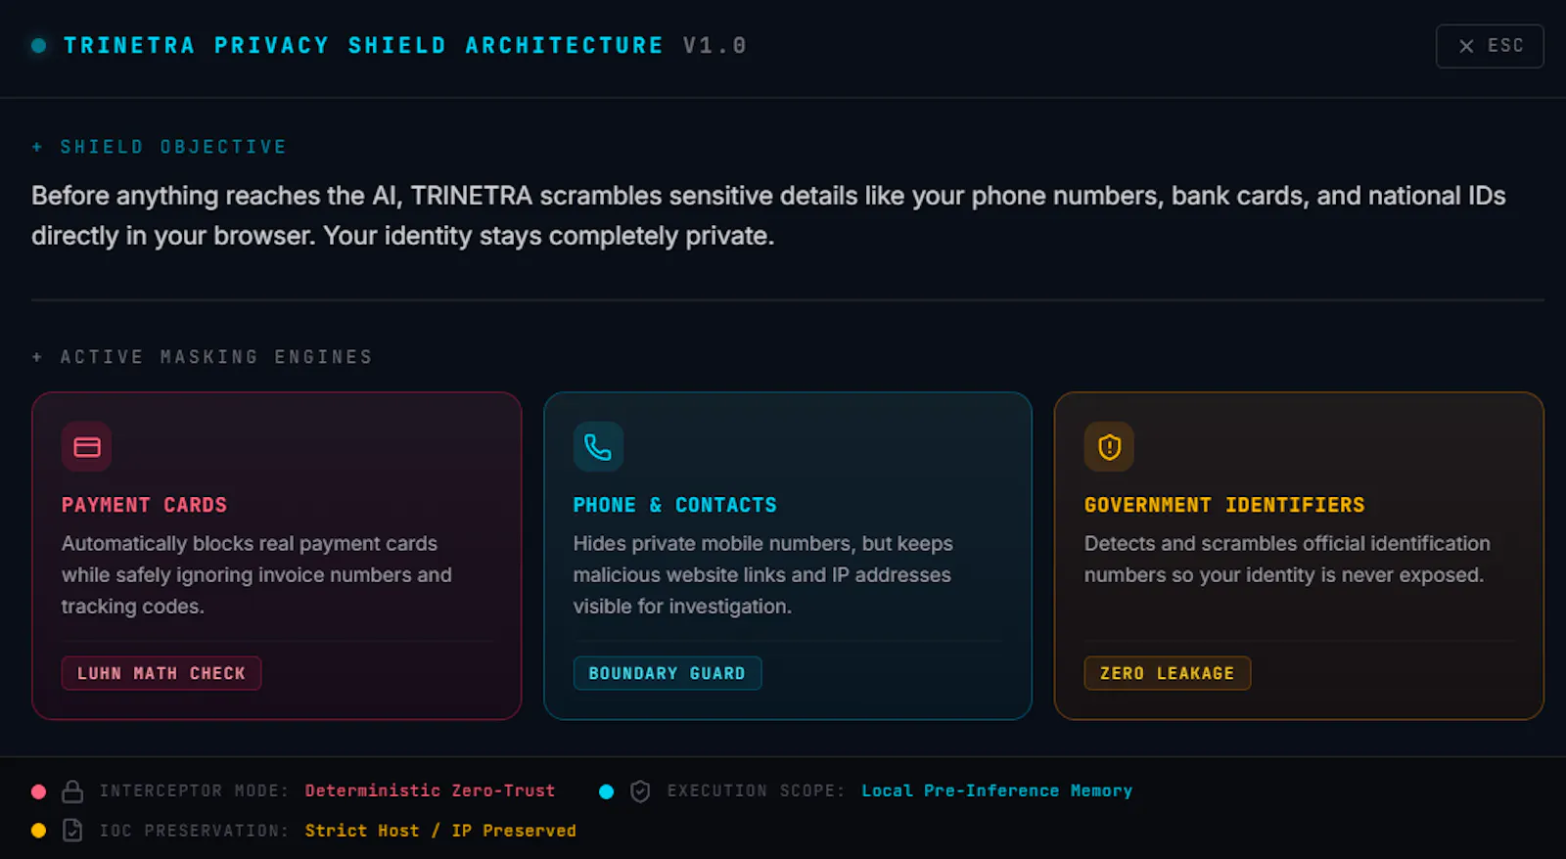Screen dimensions: 1566x859
Task: Click the INTERCEPTOR MODE label
Action: click(x=194, y=791)
